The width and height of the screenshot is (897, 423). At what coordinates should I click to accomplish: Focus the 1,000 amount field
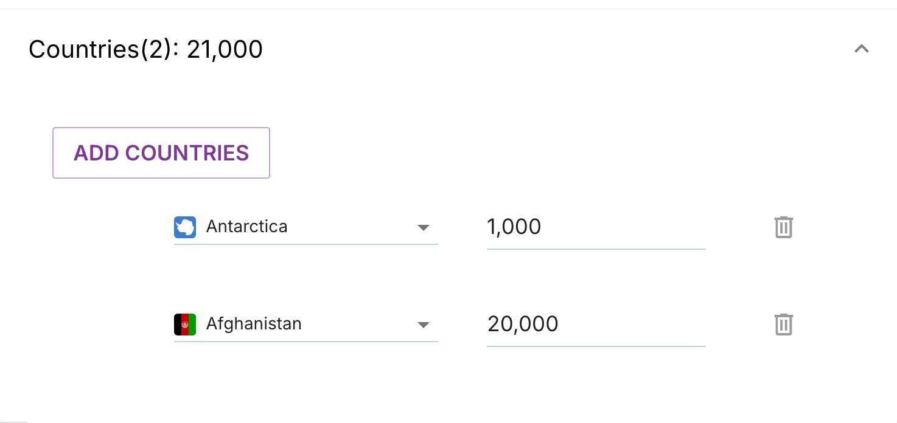596,227
